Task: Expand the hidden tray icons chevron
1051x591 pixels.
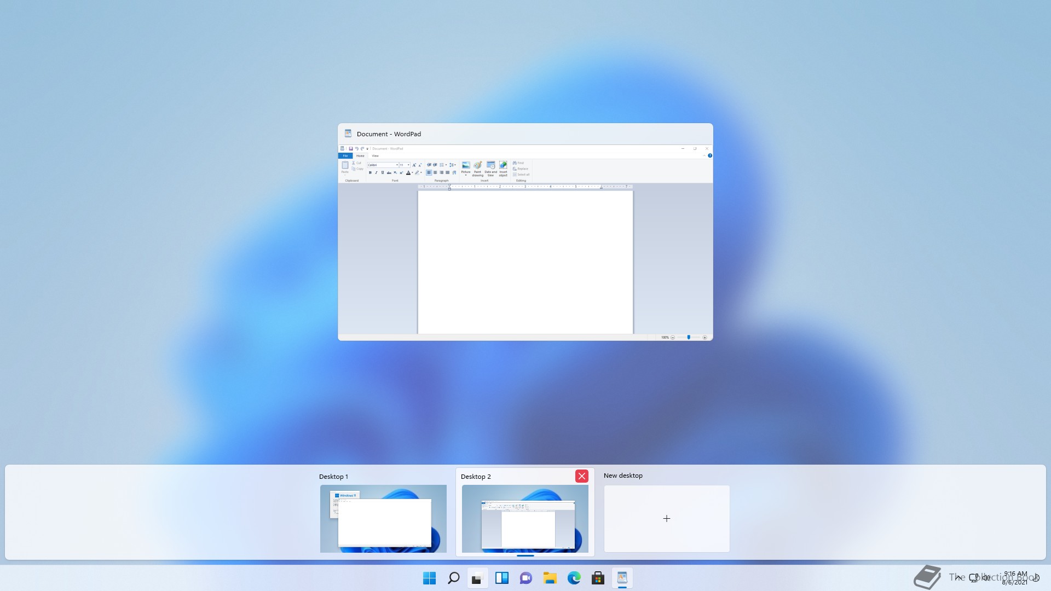Action: click(958, 577)
